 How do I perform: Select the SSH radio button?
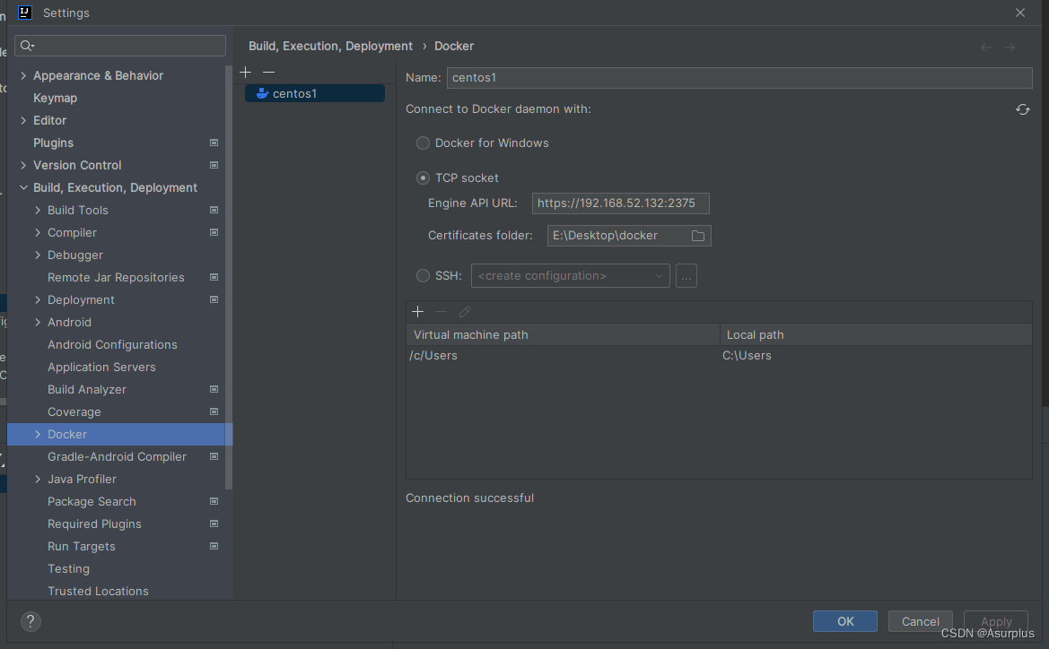click(423, 275)
